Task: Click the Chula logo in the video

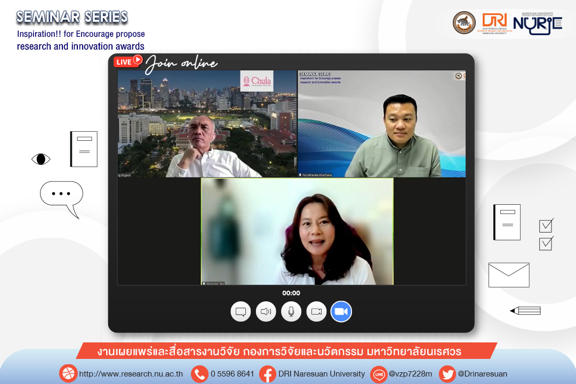Action: (257, 81)
